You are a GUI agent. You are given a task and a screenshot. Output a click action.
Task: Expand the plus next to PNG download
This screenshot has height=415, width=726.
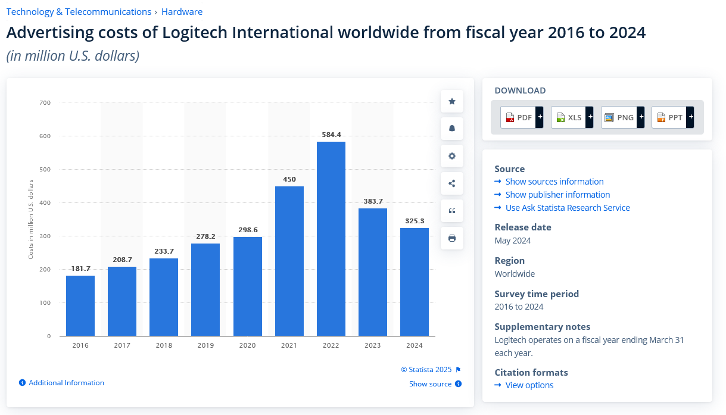(641, 117)
